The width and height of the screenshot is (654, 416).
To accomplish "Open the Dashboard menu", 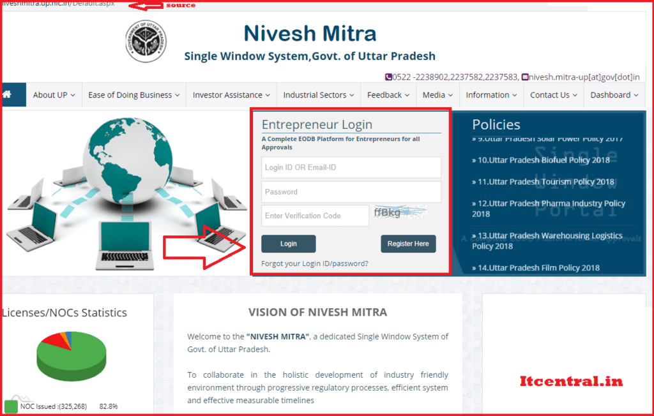I will click(x=614, y=95).
